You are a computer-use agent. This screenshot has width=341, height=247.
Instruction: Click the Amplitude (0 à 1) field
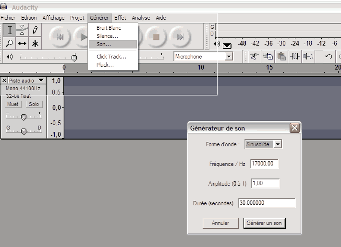(x=265, y=183)
